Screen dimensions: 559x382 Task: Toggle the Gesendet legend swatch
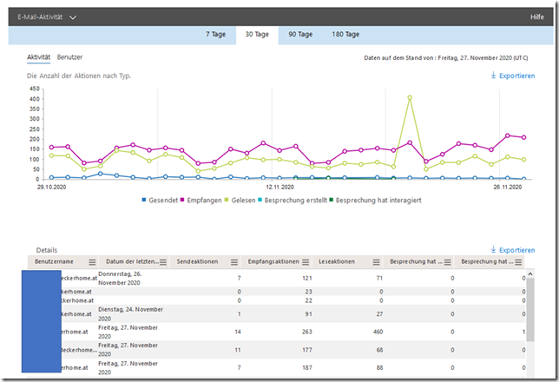point(144,200)
